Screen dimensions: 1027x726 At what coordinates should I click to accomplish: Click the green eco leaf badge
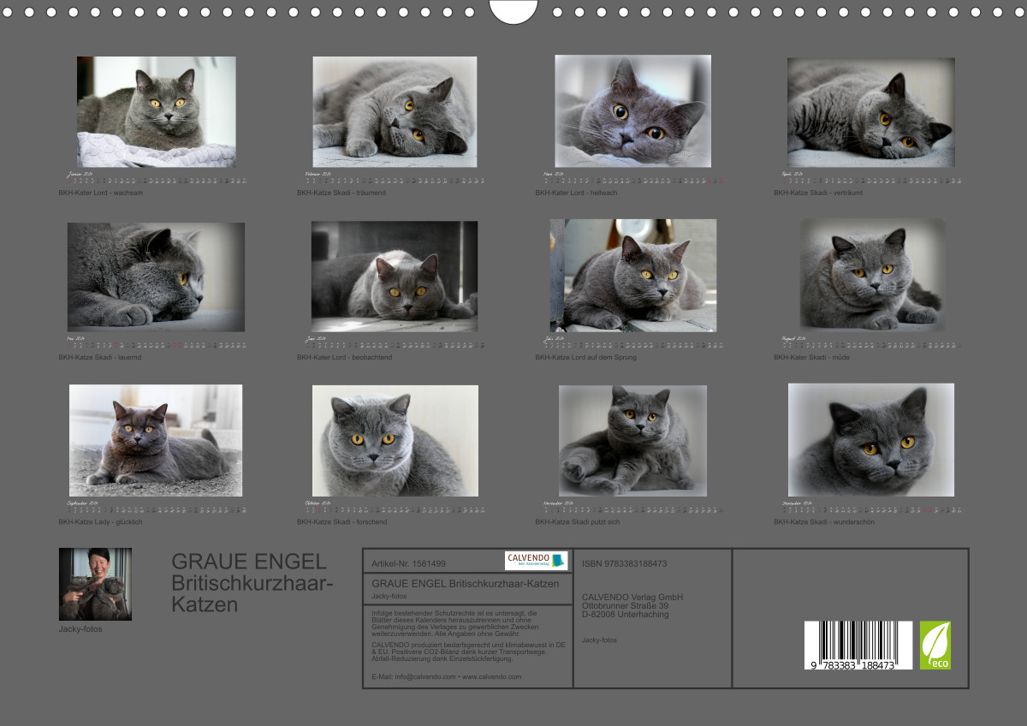point(935,646)
